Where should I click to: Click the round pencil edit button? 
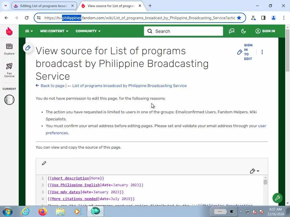coord(28,48)
